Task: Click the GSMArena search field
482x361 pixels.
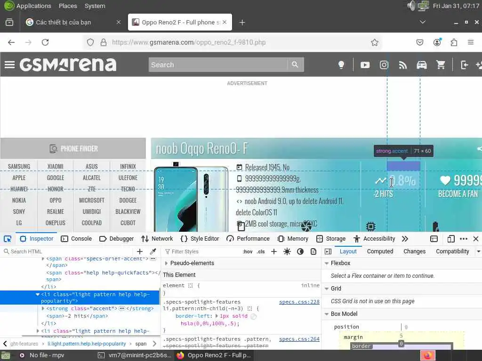Action: [218, 65]
